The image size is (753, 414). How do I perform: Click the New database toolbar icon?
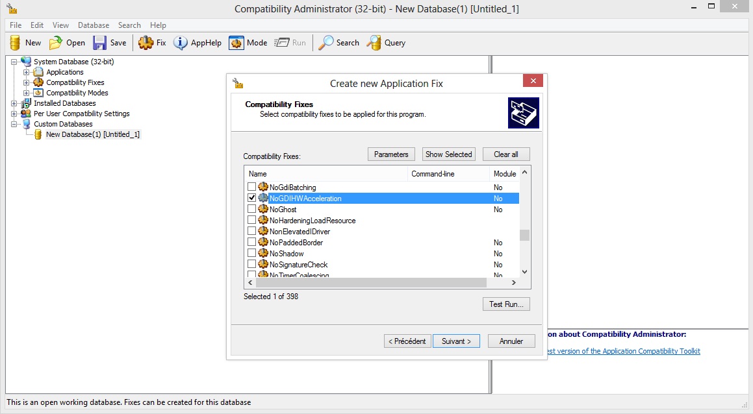[x=15, y=43]
